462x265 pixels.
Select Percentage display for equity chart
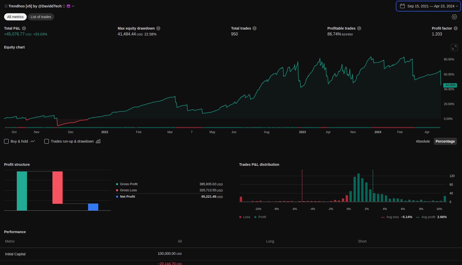(x=445, y=141)
